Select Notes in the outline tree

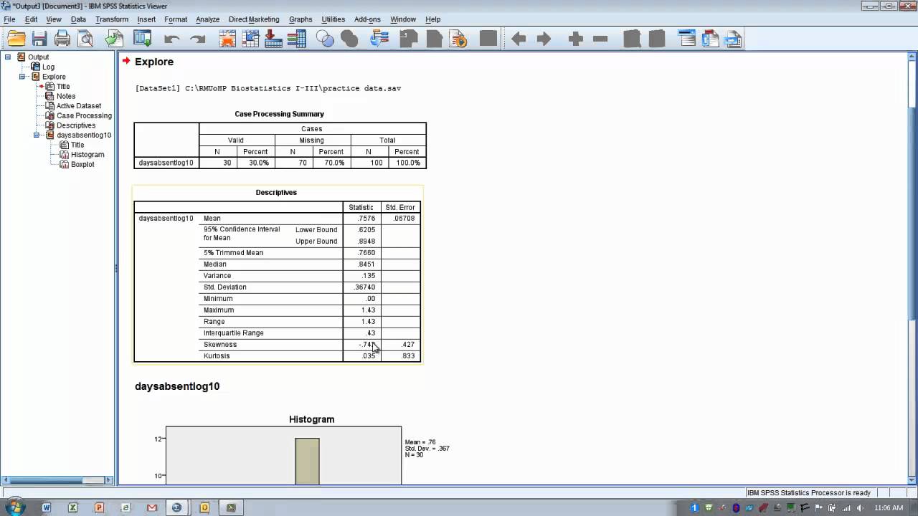(66, 96)
